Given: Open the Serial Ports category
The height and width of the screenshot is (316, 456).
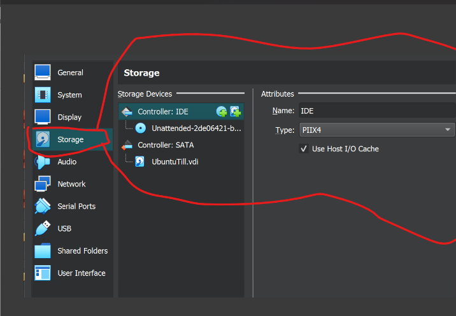Looking at the screenshot, I should pyautogui.click(x=72, y=206).
